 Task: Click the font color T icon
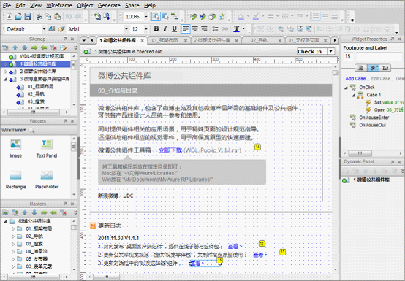point(237,29)
